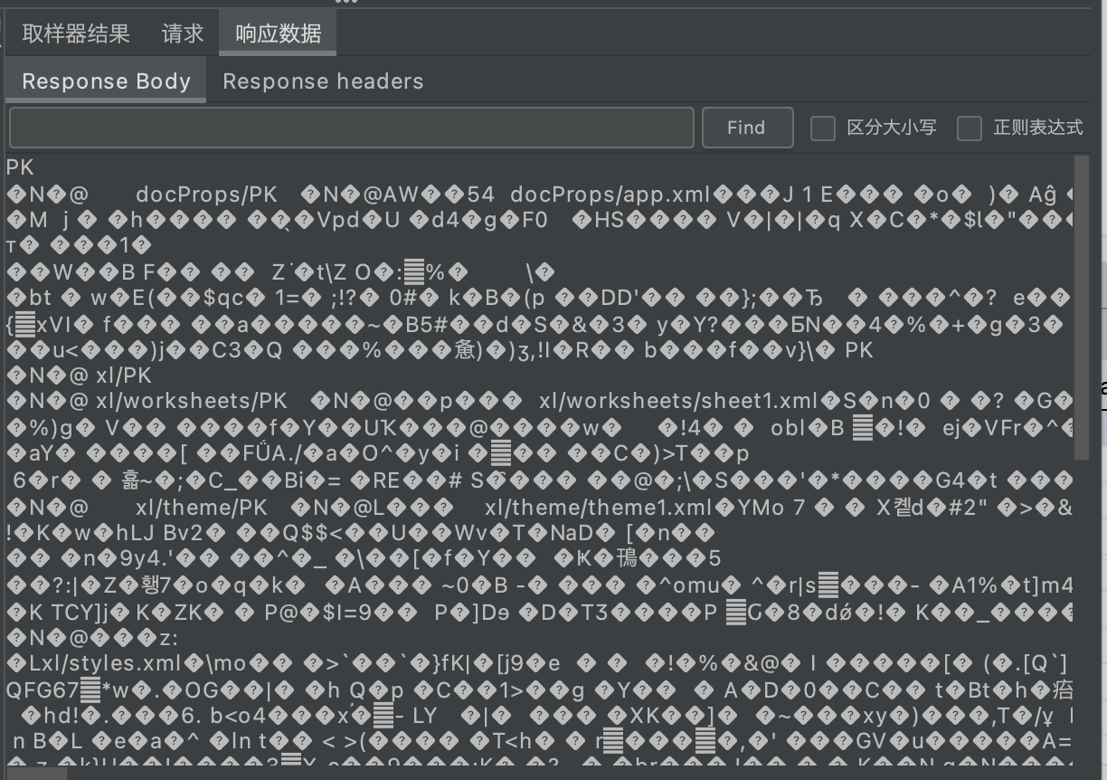The image size is (1107, 780).
Task: Select the 响应数据 tab
Action: pos(277,33)
